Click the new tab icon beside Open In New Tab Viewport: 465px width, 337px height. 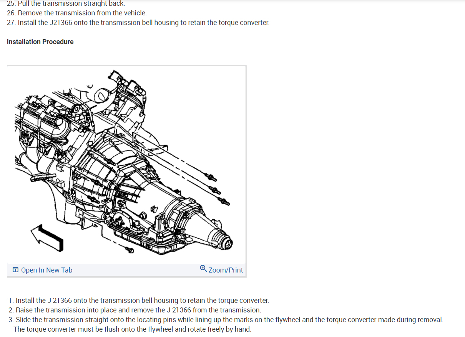15,270
